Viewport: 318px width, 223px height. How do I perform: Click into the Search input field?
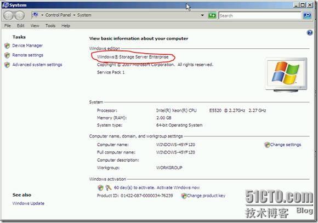click(x=260, y=15)
